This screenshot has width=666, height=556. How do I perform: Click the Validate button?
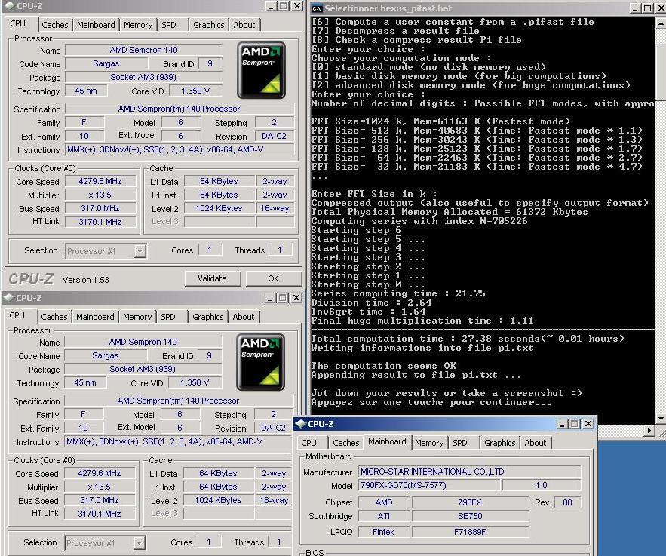click(x=213, y=278)
